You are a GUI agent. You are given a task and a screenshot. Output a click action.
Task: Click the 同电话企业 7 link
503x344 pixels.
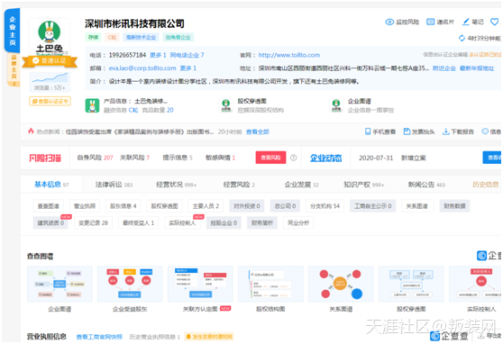tap(187, 55)
